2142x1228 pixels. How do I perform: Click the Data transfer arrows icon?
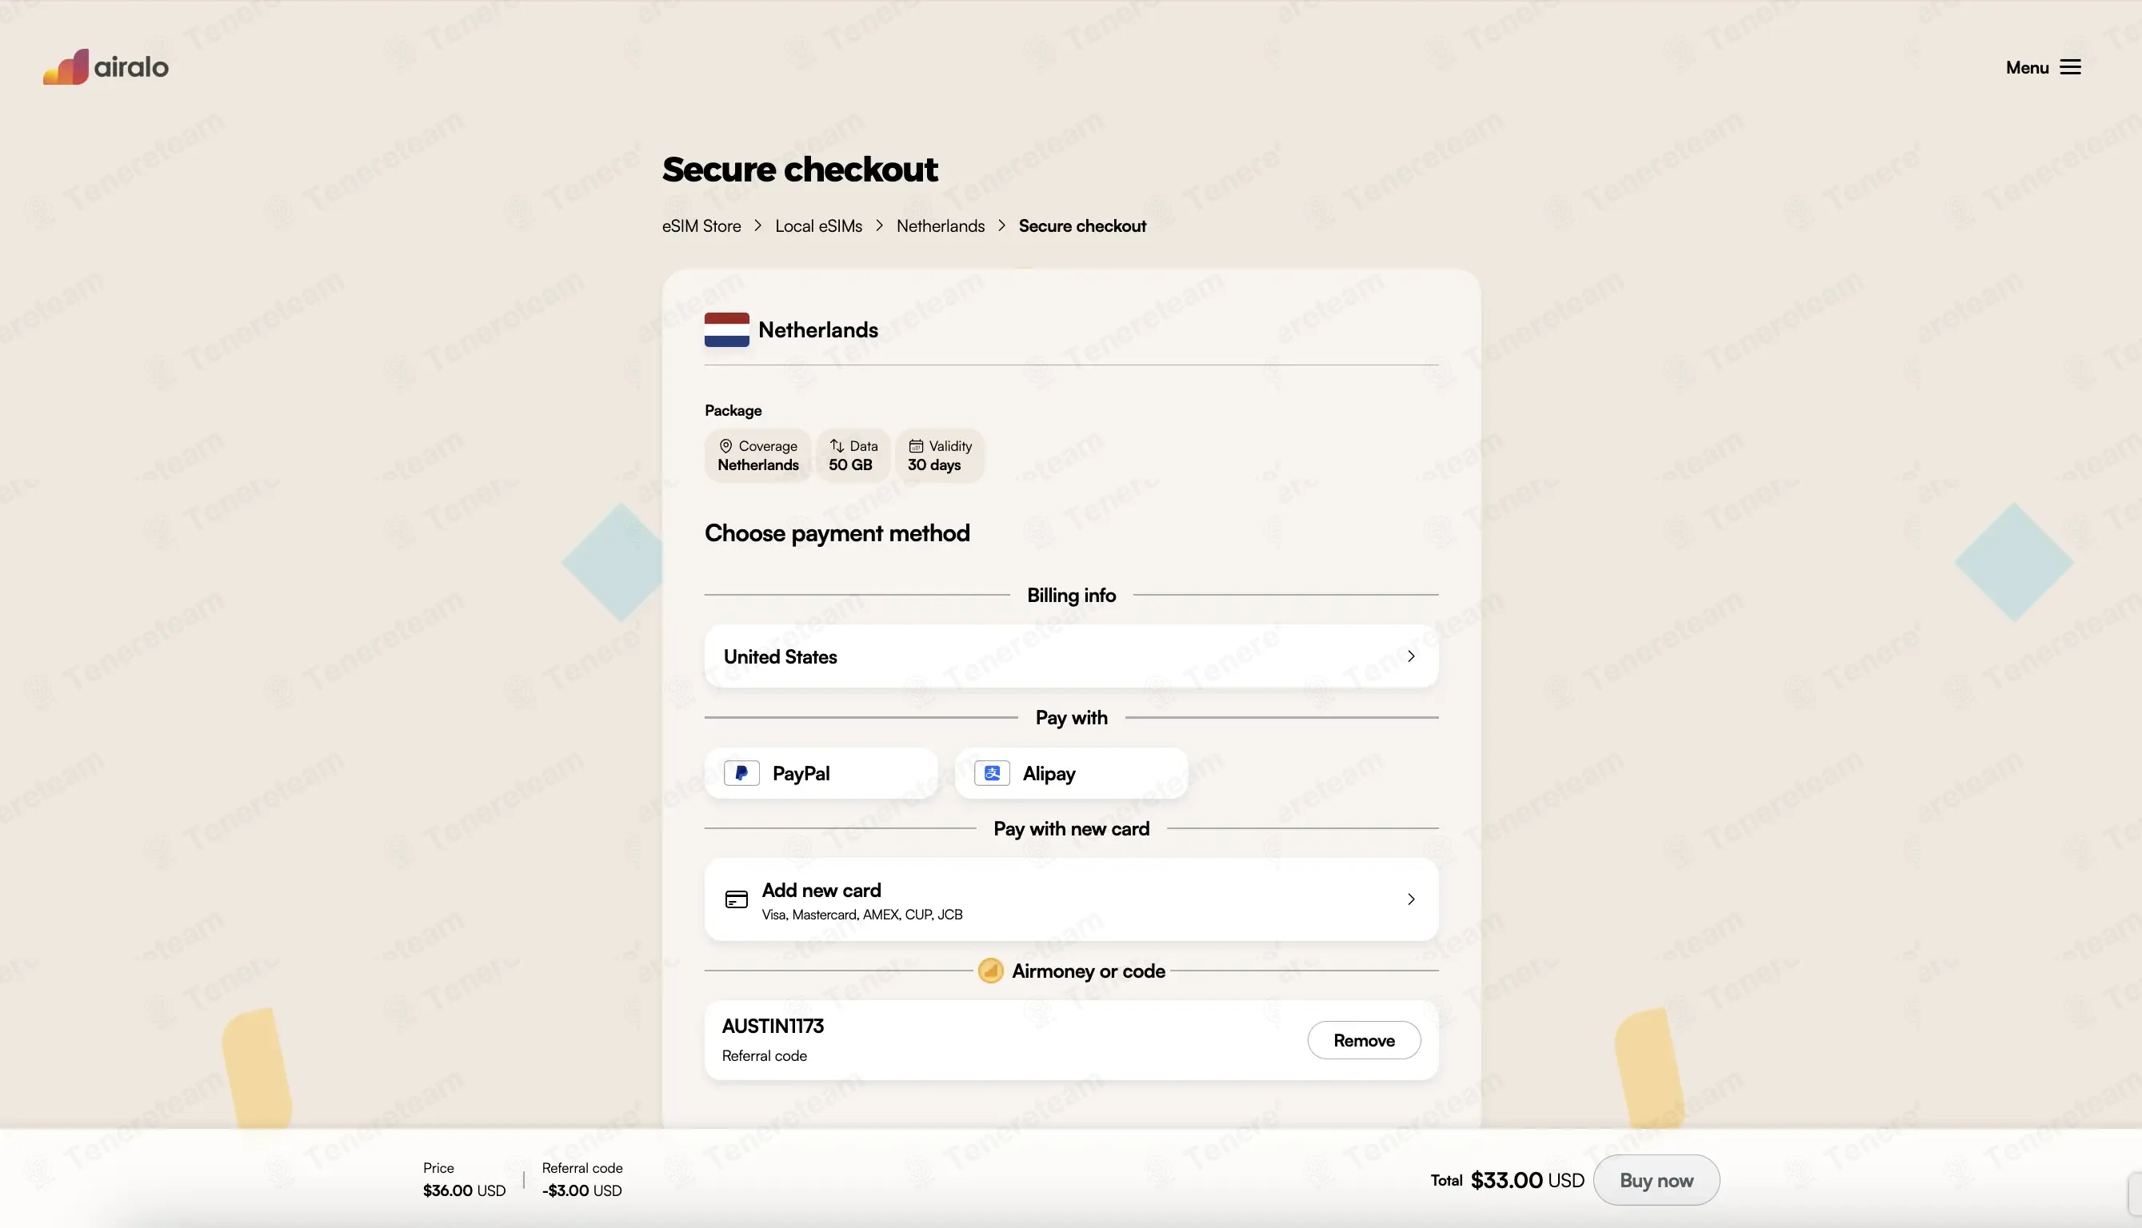836,445
